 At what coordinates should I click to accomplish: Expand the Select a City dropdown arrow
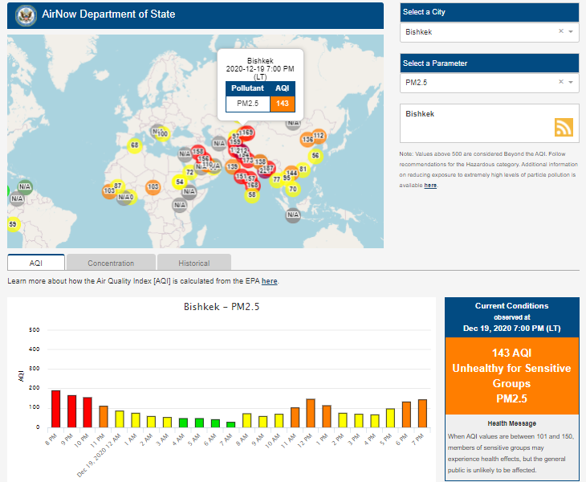tap(571, 31)
